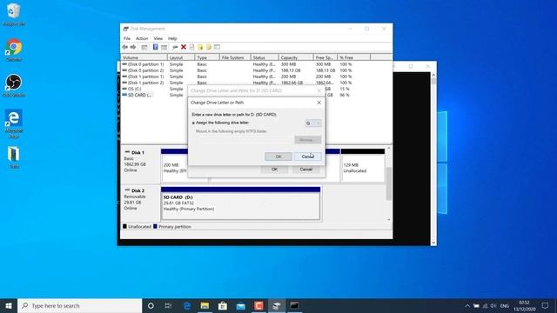
Task: Click the Browse button in the dialog
Action: (307, 140)
